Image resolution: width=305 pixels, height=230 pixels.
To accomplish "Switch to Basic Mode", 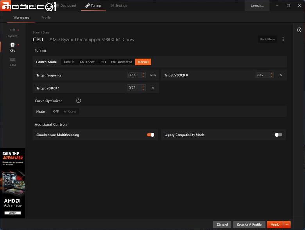I will (267, 39).
